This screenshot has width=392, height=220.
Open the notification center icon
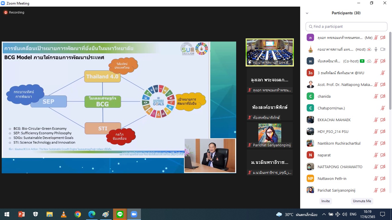tap(382, 214)
